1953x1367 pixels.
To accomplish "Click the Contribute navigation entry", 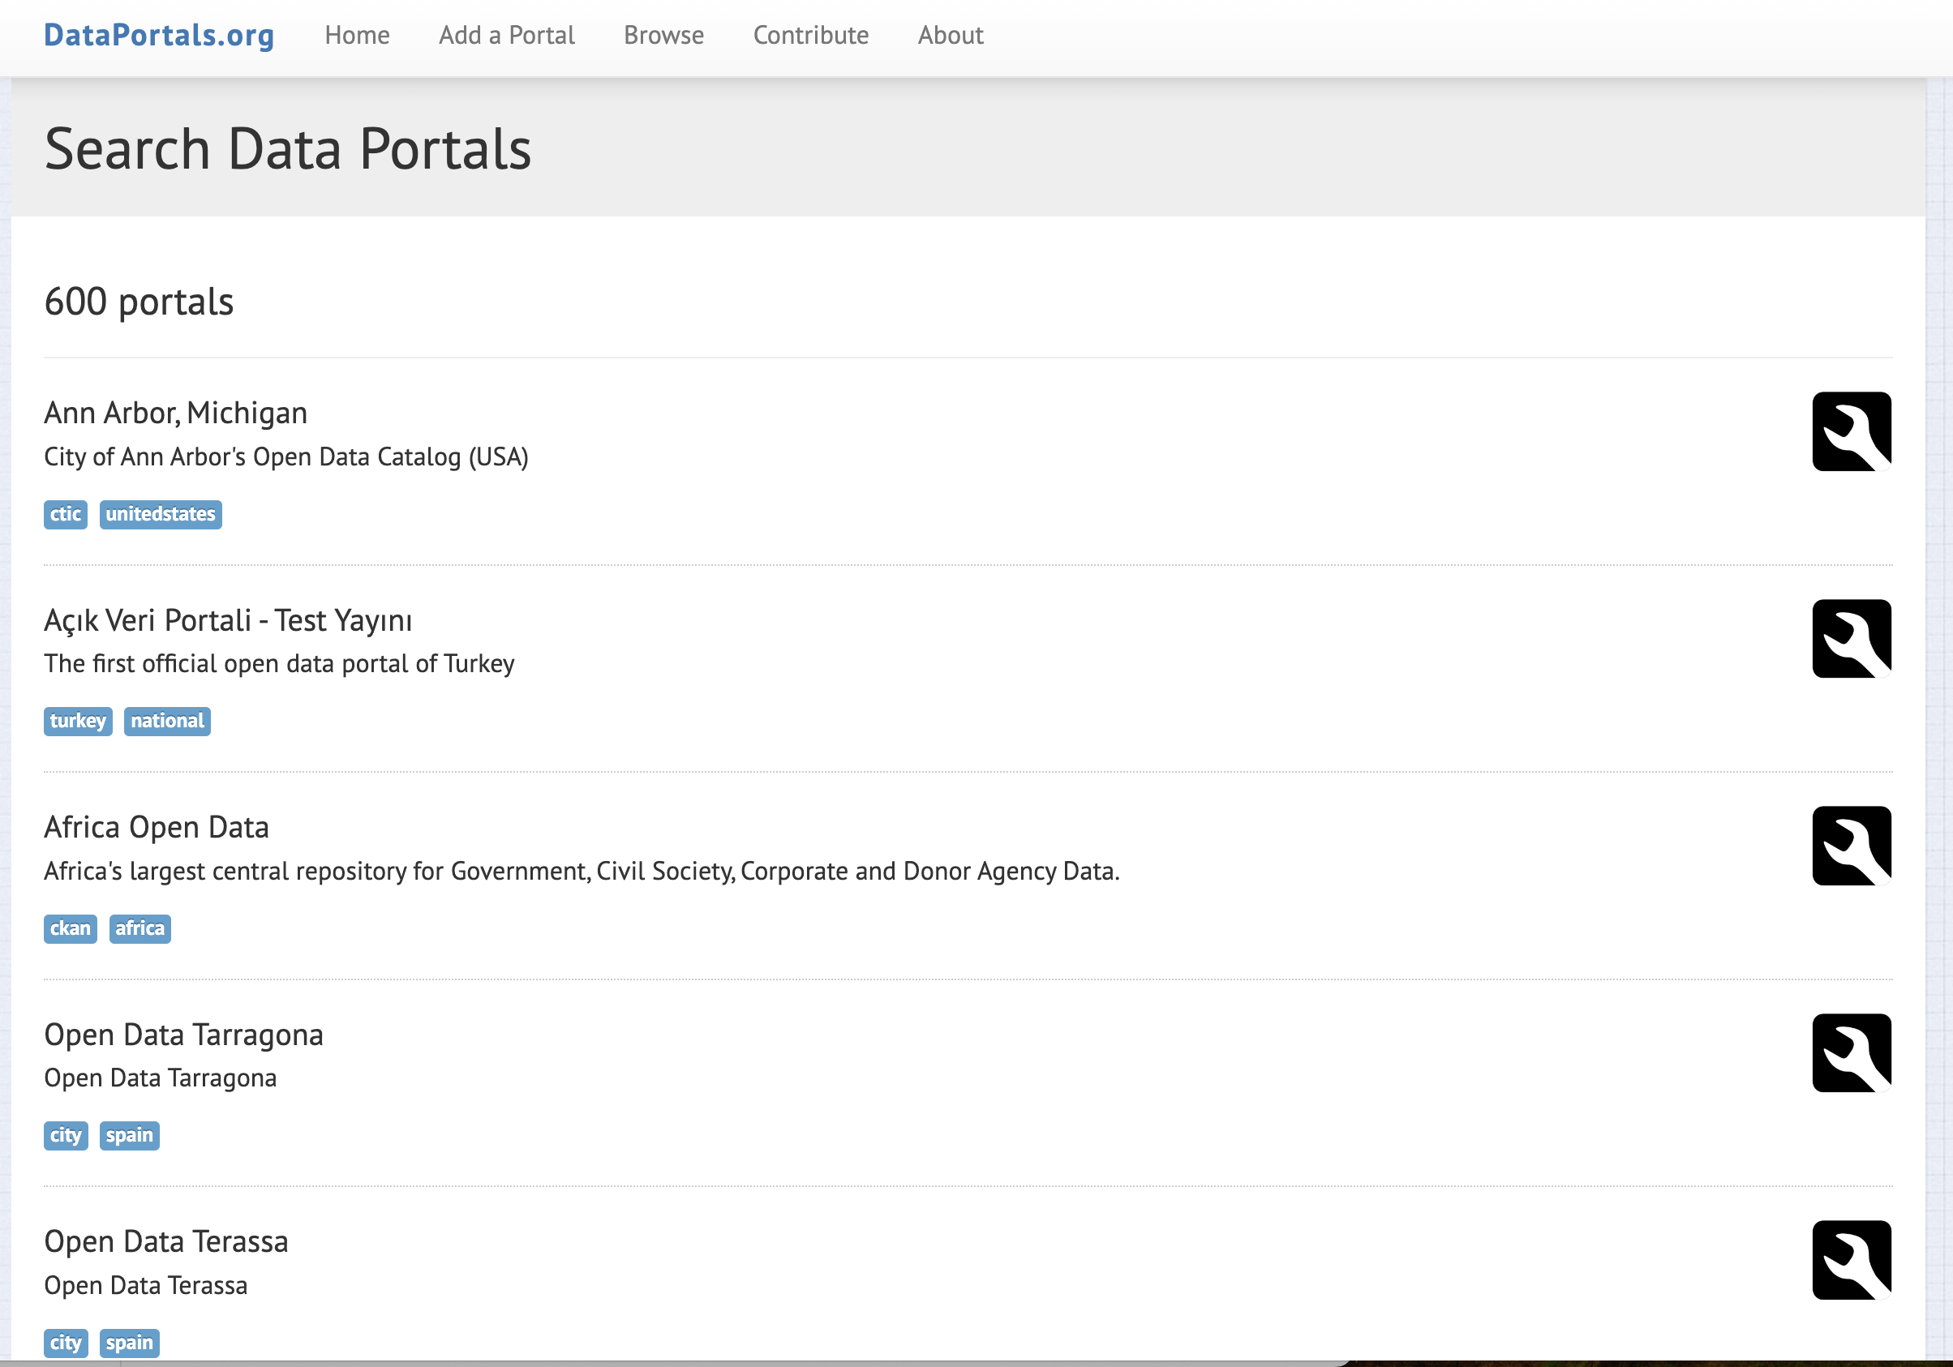I will click(810, 35).
